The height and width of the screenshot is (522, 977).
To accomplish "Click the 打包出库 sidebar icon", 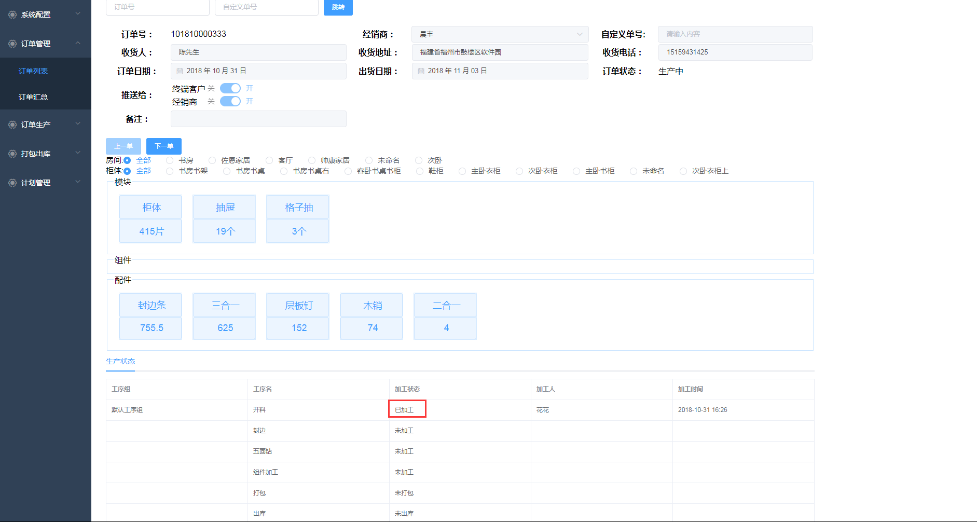I will (x=12, y=154).
